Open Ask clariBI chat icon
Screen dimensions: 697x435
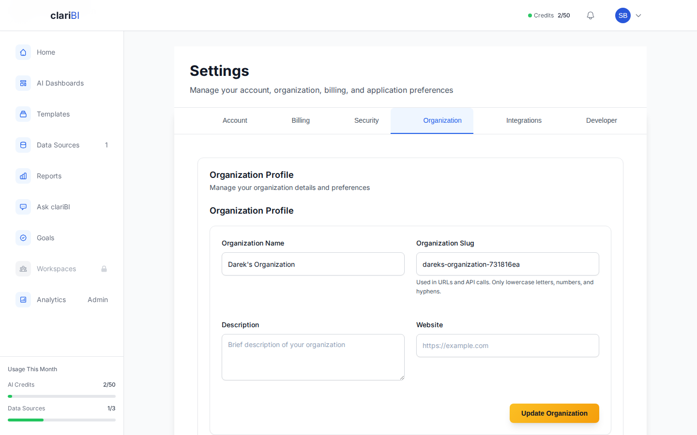[23, 207]
